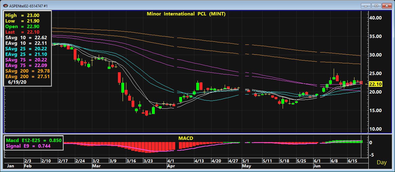The width and height of the screenshot is (395, 172).
Task: Click the EAvg 200 = 27.51 legend entry
Action: tap(28, 77)
